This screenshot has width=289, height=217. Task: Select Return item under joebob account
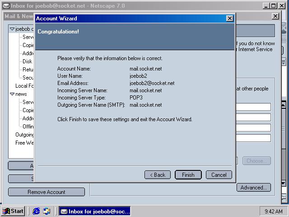tap(28, 70)
